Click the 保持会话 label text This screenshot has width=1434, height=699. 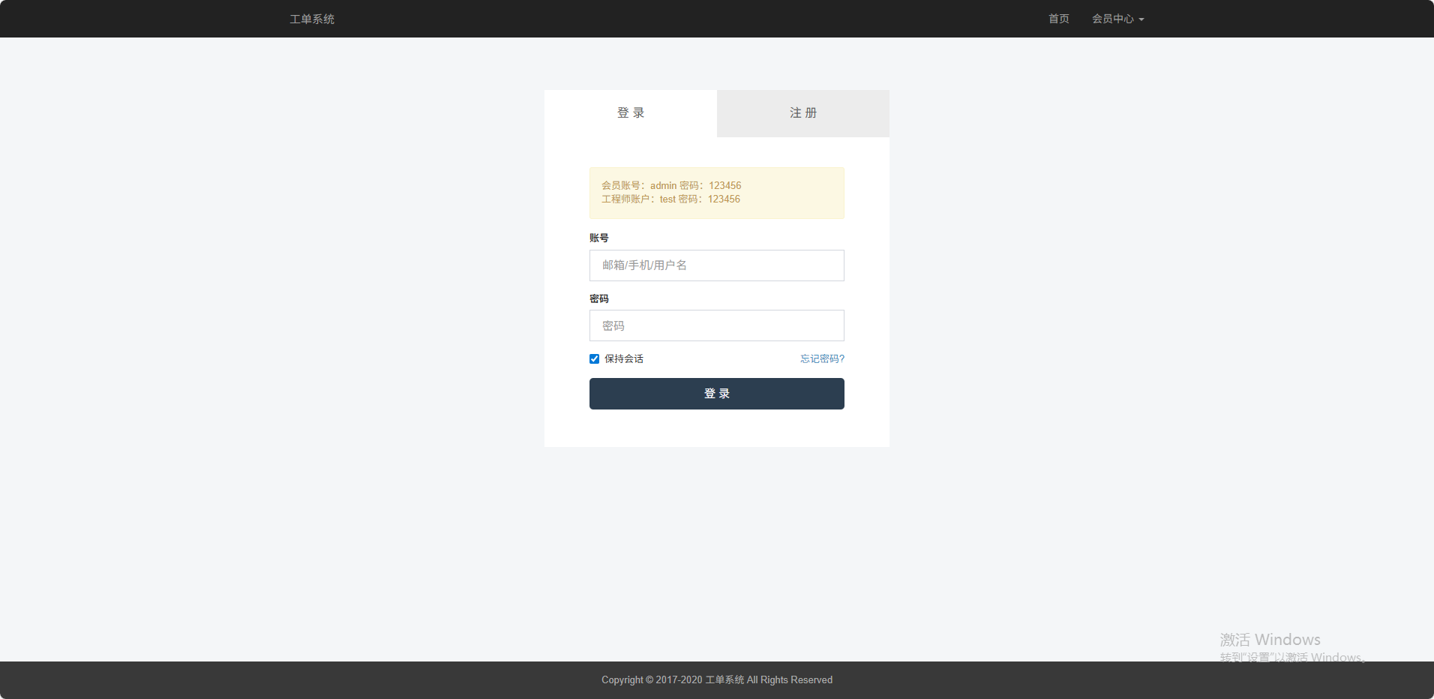(x=624, y=358)
